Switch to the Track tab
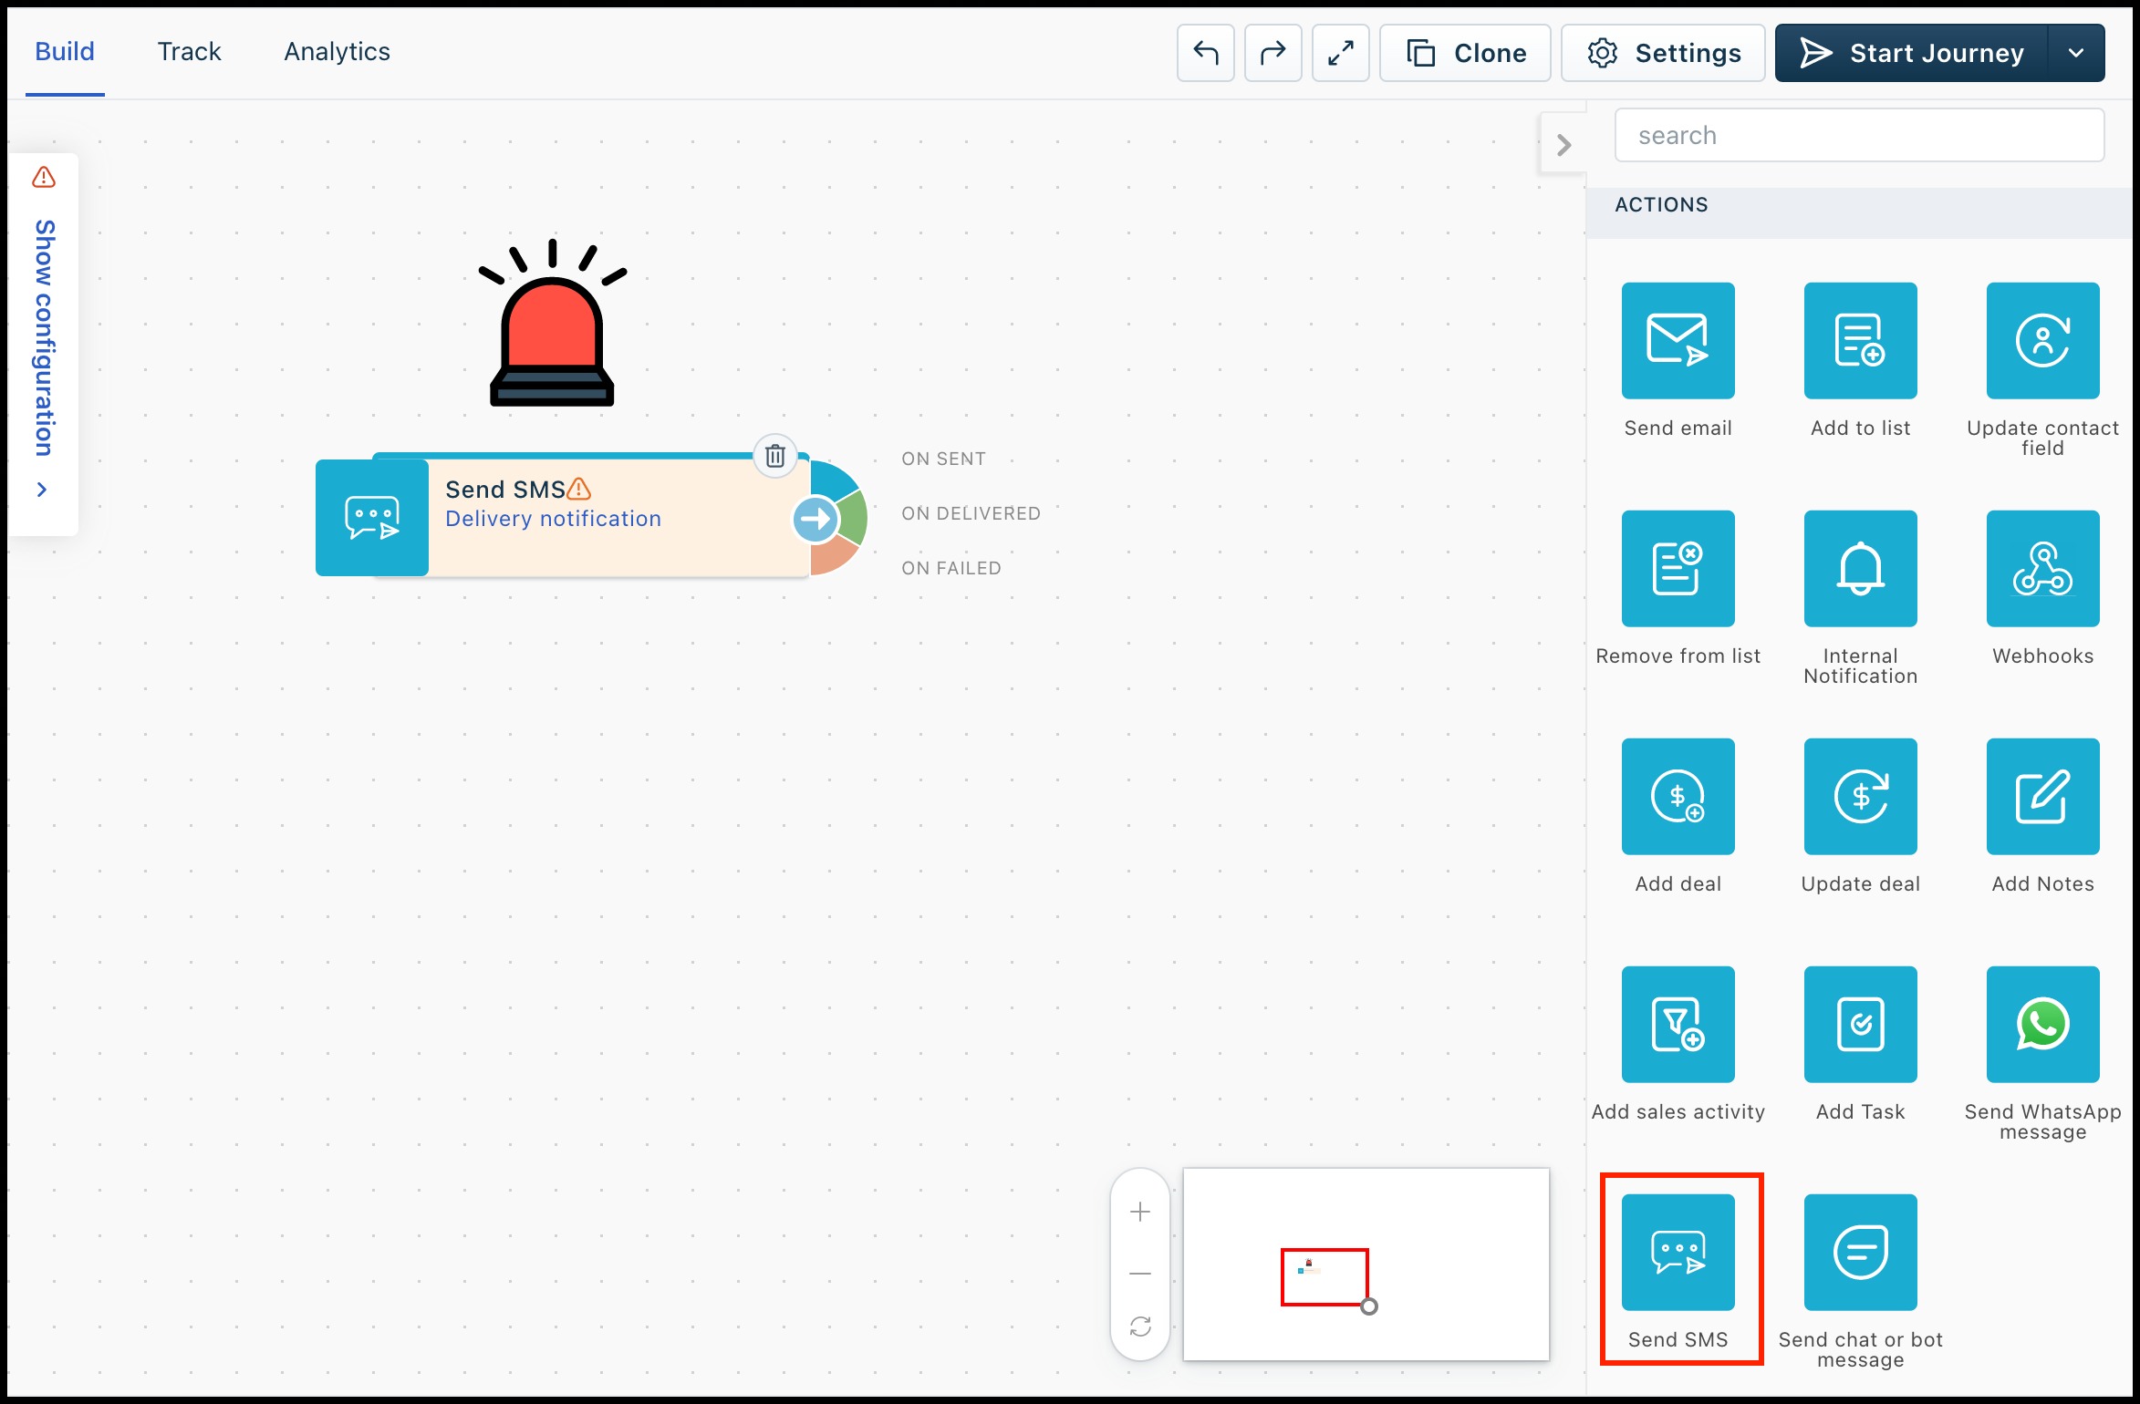 coord(189,52)
